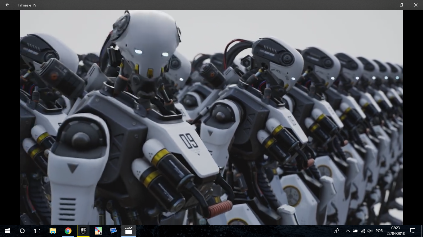Image resolution: width=423 pixels, height=237 pixels.
Task: Open the Windows Start menu
Action: click(7, 231)
